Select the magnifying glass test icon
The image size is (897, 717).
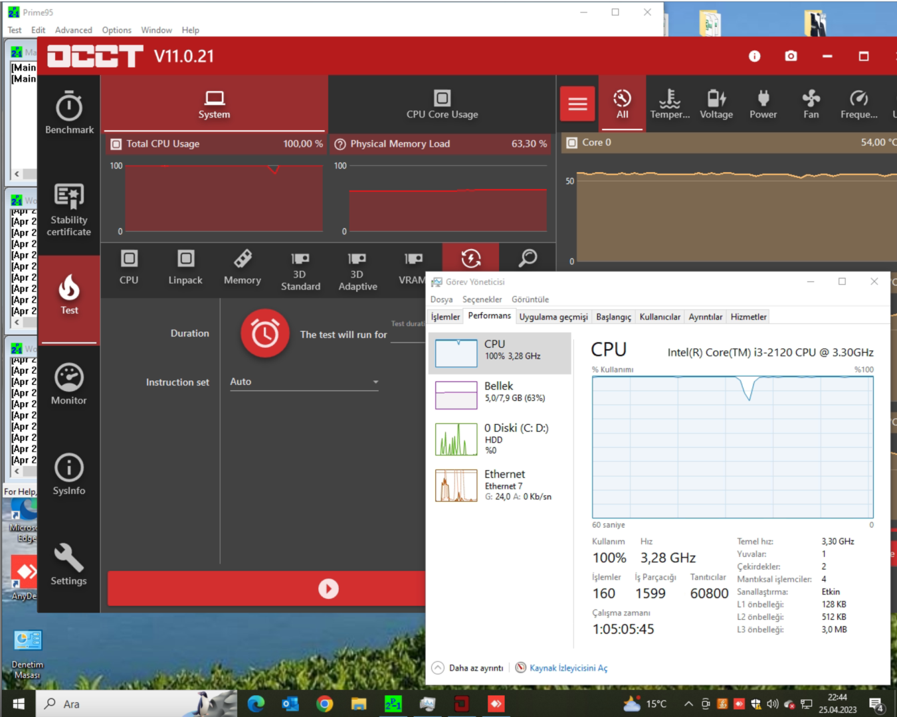528,258
